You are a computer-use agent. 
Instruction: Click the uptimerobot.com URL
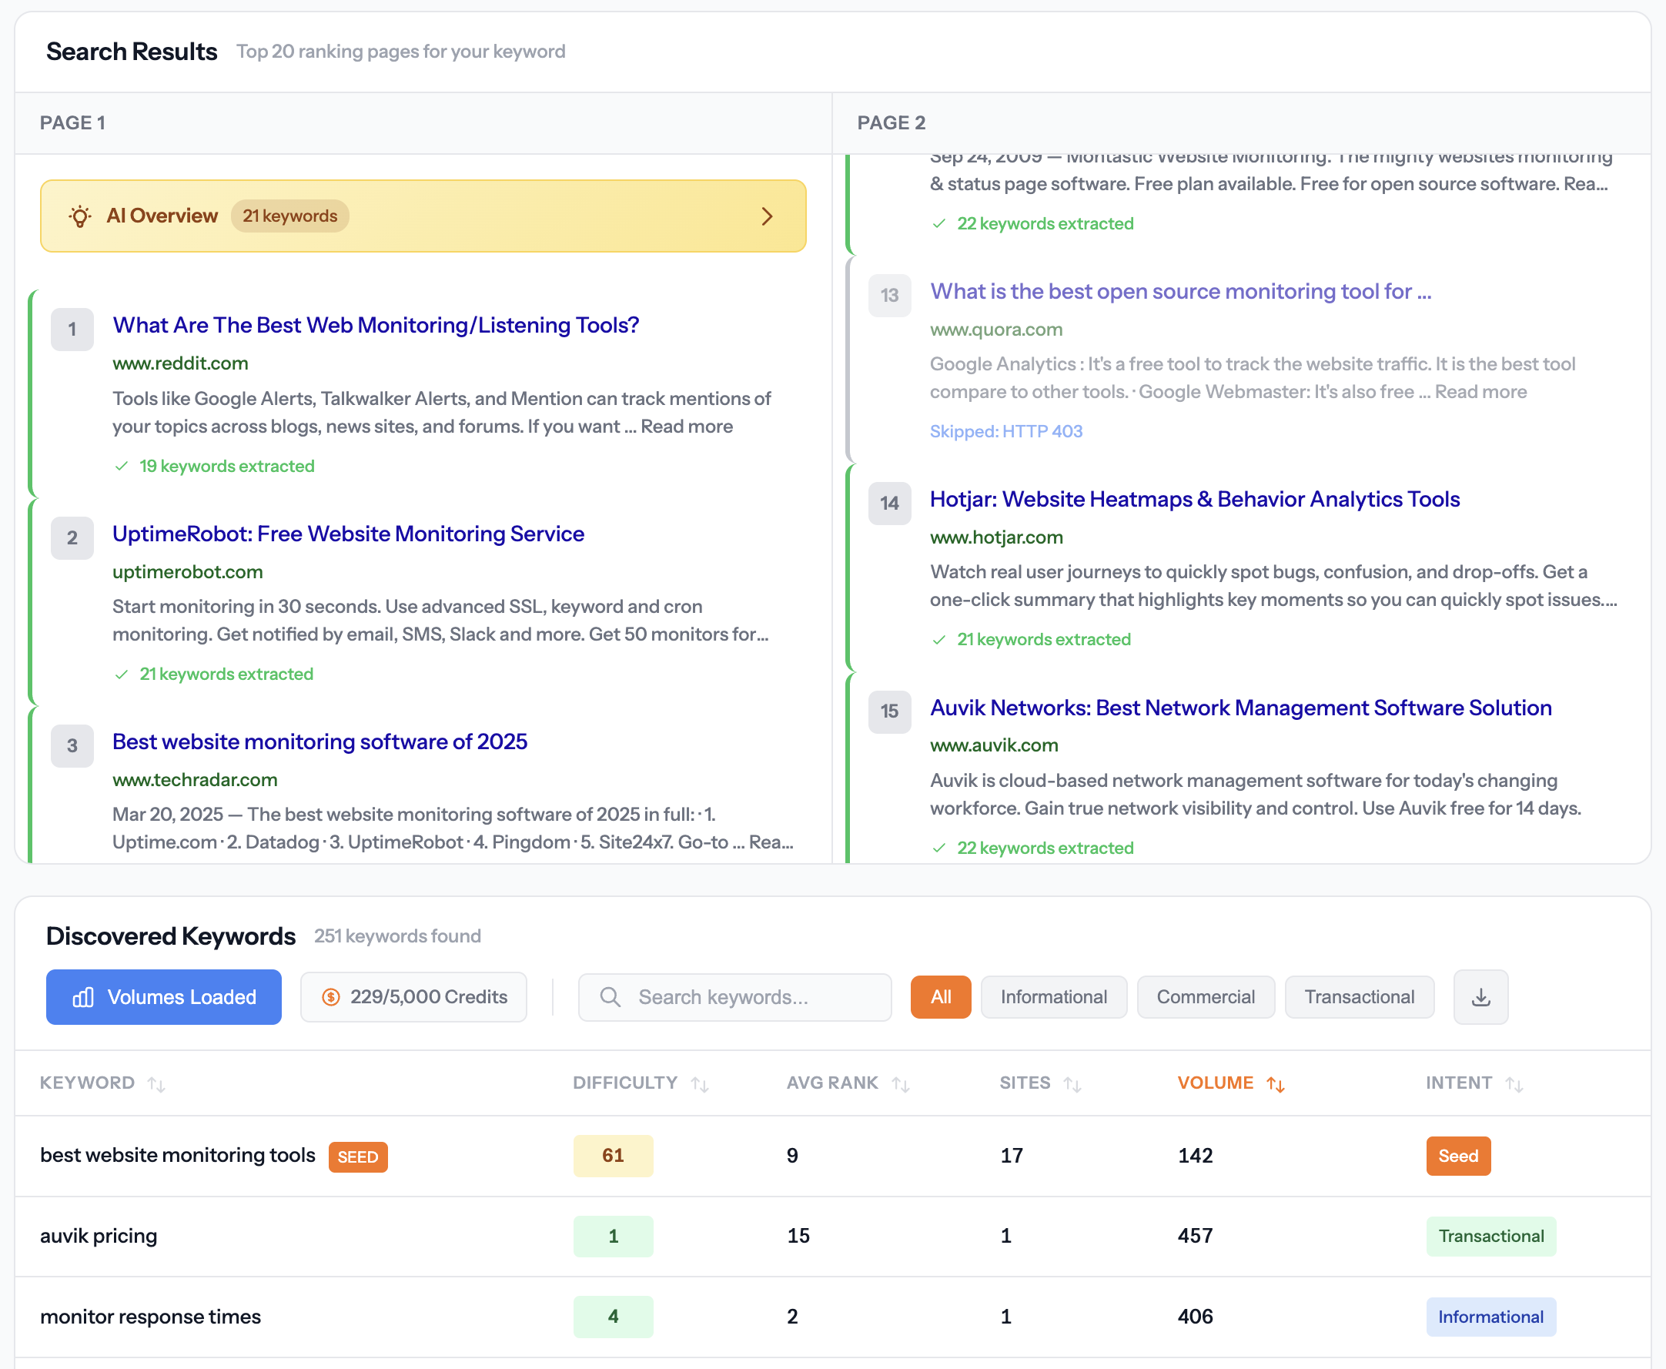pyautogui.click(x=188, y=572)
